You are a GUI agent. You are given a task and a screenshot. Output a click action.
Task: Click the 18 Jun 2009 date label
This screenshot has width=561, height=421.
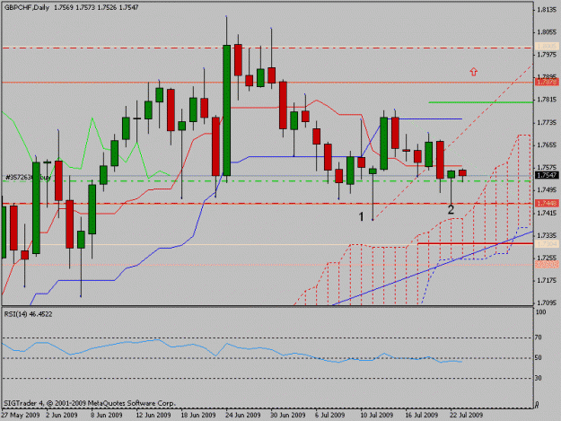198,416
